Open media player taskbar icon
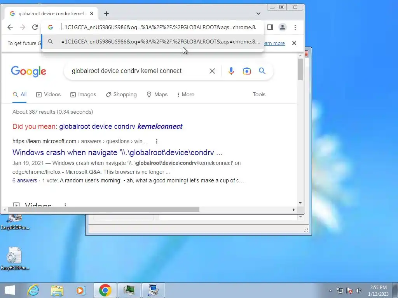This screenshot has width=398, height=298. [x=81, y=290]
